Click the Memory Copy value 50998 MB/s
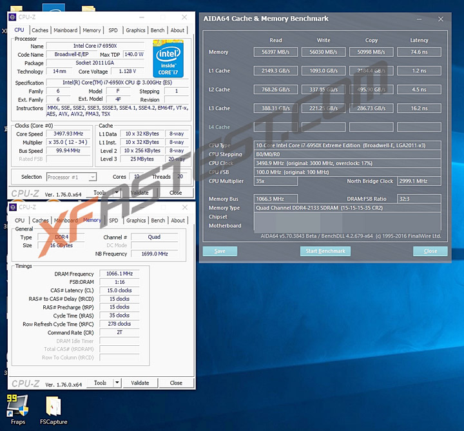464x431 pixels. (371, 52)
